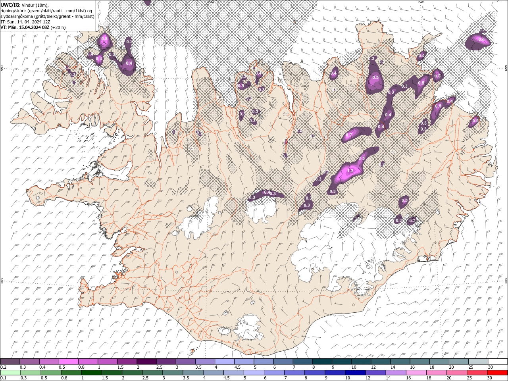Click the pale green 0.1 swatch in rain legend
Viewport: 508px width, 381px height.
[11, 373]
